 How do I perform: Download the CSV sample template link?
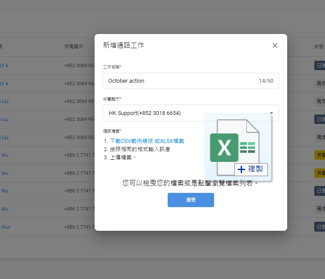(132, 141)
